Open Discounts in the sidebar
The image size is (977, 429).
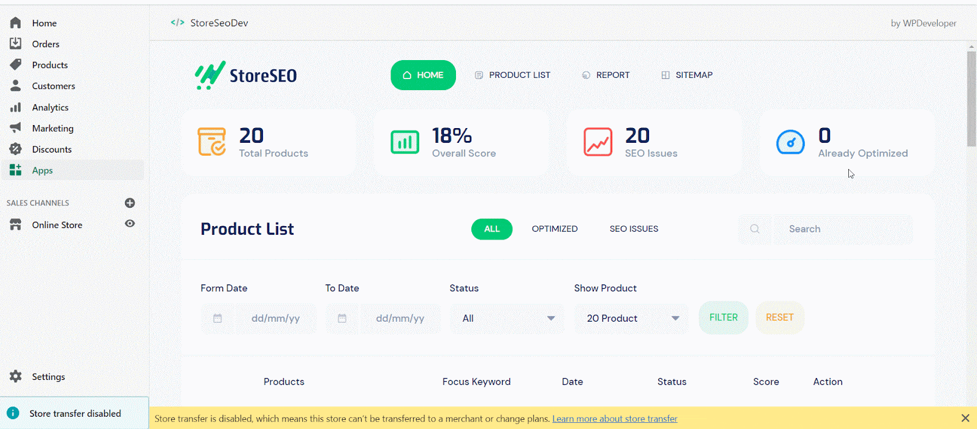tap(52, 149)
